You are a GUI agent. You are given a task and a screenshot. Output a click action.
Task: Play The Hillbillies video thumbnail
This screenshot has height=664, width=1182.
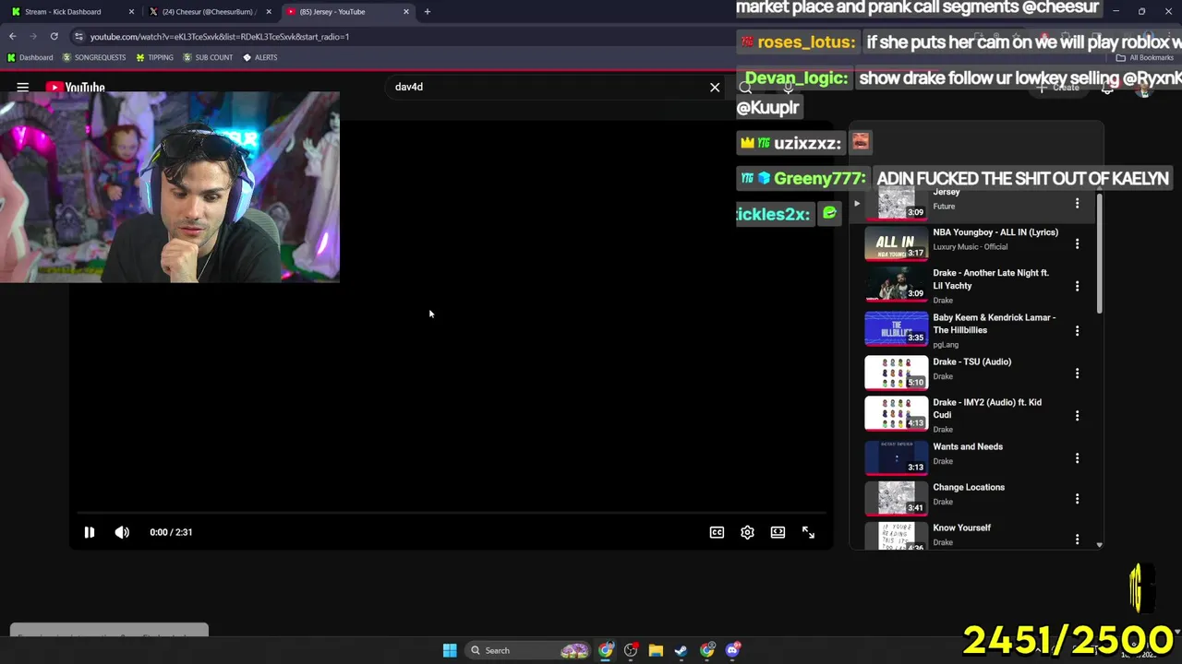pyautogui.click(x=896, y=328)
